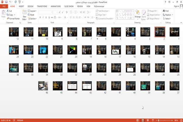Toggle text Shadow
This screenshot has width=183, height=122.
pos(49,17)
